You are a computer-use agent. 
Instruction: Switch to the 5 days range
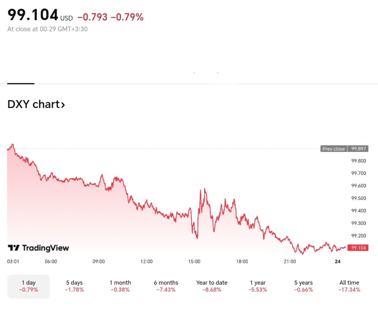[74, 286]
